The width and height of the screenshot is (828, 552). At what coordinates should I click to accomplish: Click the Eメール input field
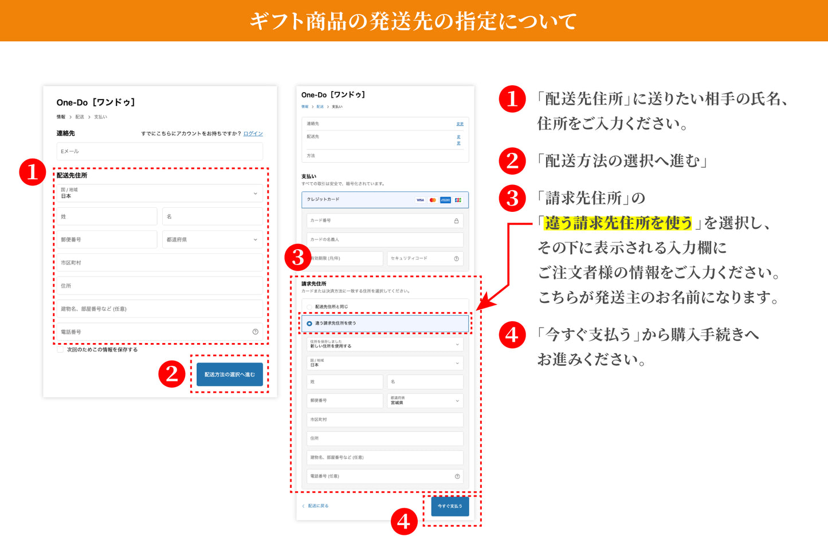coord(159,152)
